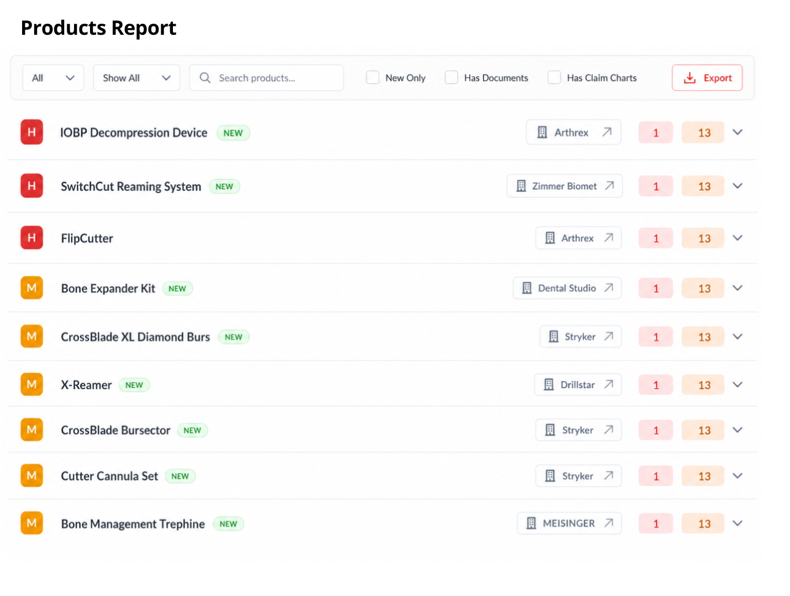Open the Show All dropdown
The width and height of the screenshot is (790, 596).
136,78
